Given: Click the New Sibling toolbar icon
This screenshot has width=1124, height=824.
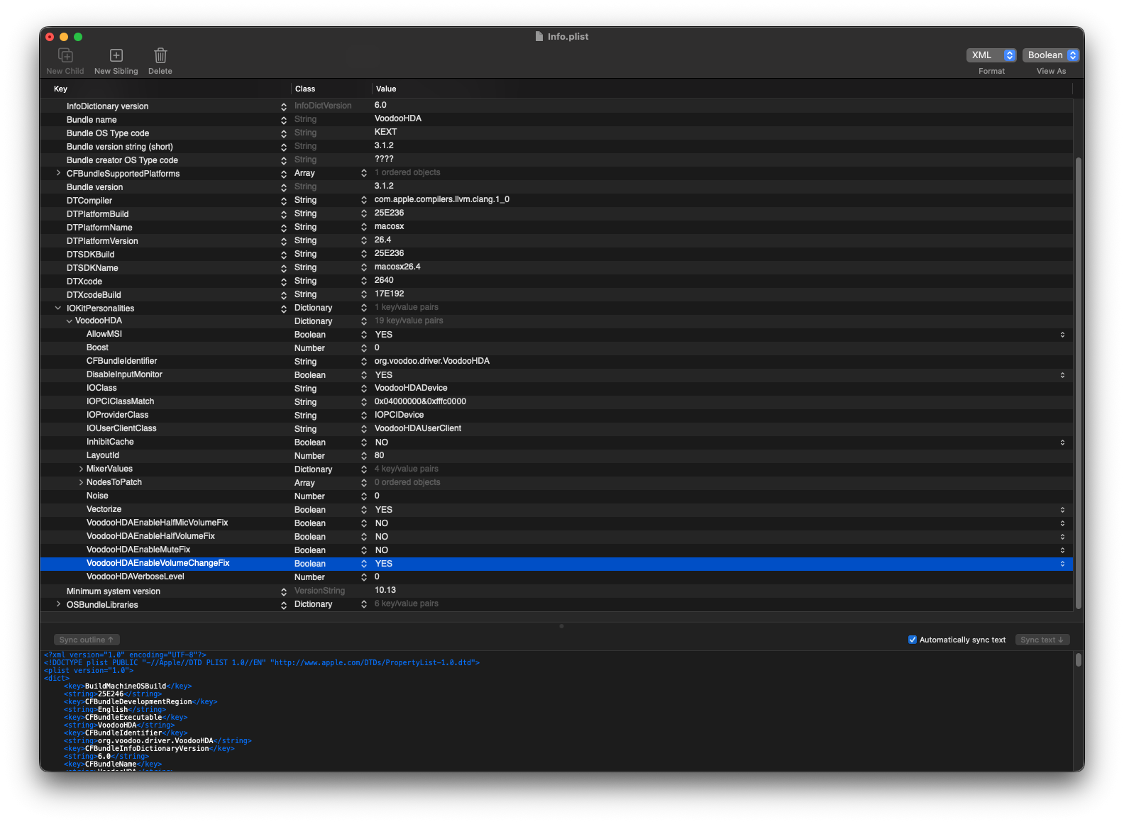Looking at the screenshot, I should point(116,56).
